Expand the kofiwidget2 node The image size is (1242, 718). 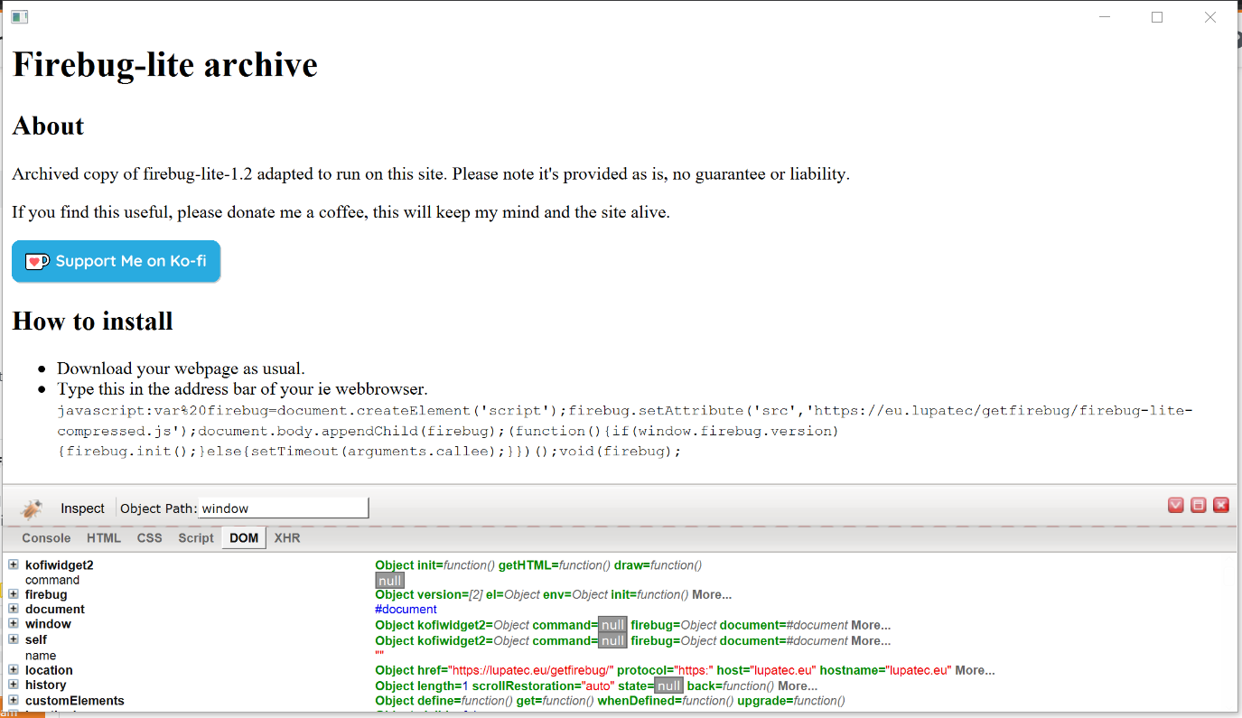pos(14,564)
